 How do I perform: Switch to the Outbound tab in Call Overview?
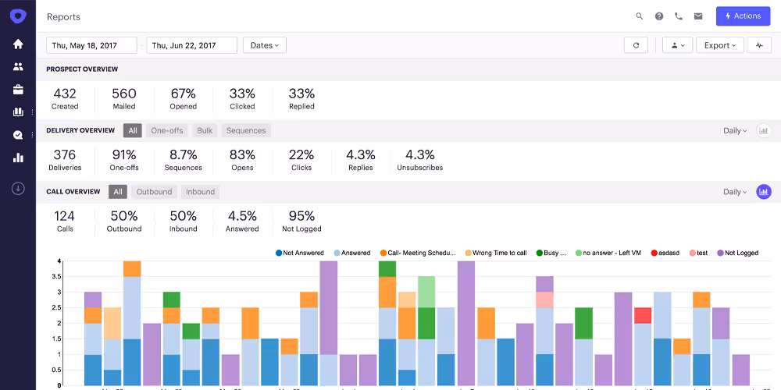pyautogui.click(x=154, y=192)
